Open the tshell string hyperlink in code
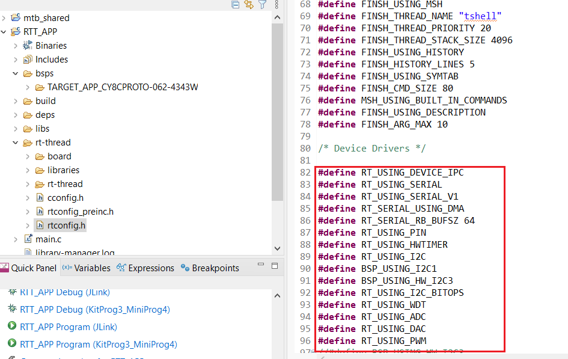Screen dimensions: 568x359 (479, 16)
